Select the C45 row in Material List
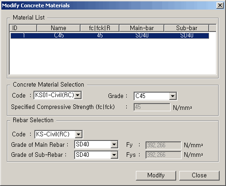 coord(110,36)
